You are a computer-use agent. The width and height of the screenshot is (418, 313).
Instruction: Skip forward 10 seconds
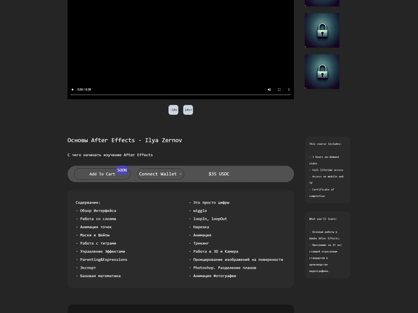188,110
